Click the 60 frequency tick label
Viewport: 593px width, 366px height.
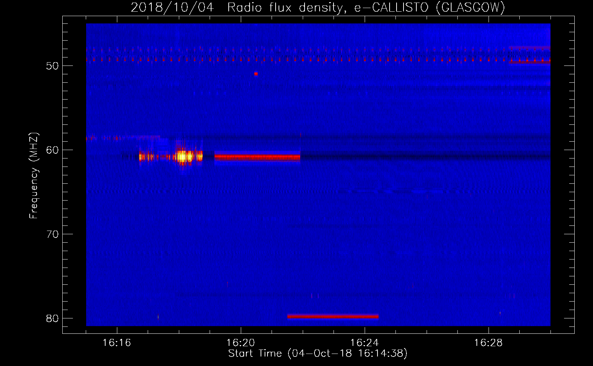tap(52, 150)
